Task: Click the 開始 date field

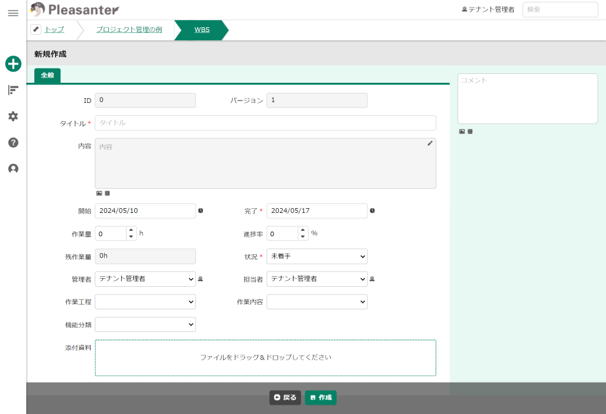Action: coord(146,211)
